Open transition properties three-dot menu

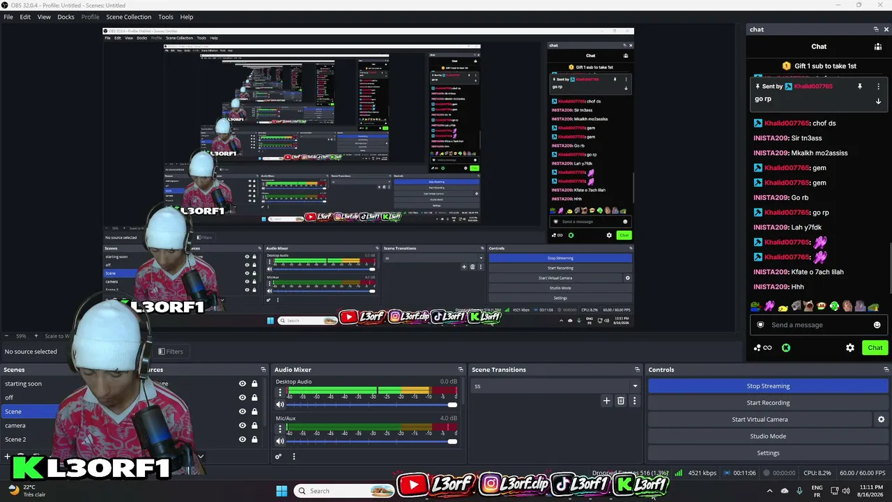[x=634, y=401]
